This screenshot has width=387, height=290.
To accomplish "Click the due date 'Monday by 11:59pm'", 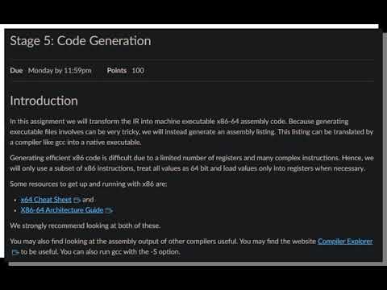I will click(60, 71).
